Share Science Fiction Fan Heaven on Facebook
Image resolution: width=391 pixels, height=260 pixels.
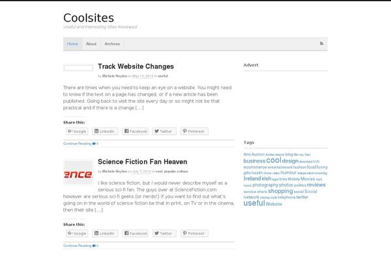pyautogui.click(x=136, y=233)
